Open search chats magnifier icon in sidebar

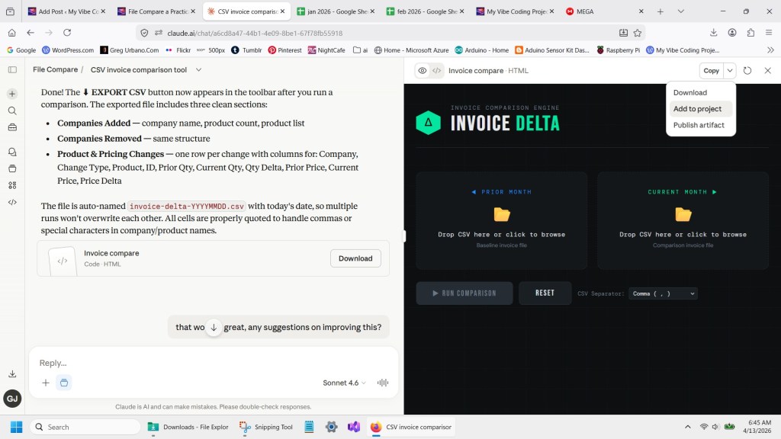[12, 111]
